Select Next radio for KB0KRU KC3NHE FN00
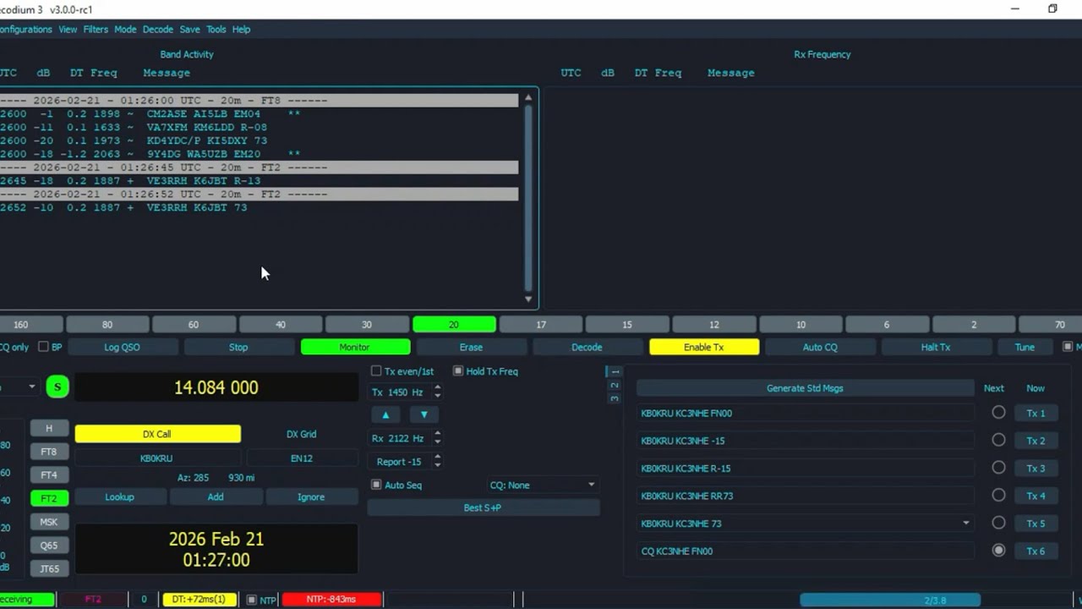 (x=998, y=413)
